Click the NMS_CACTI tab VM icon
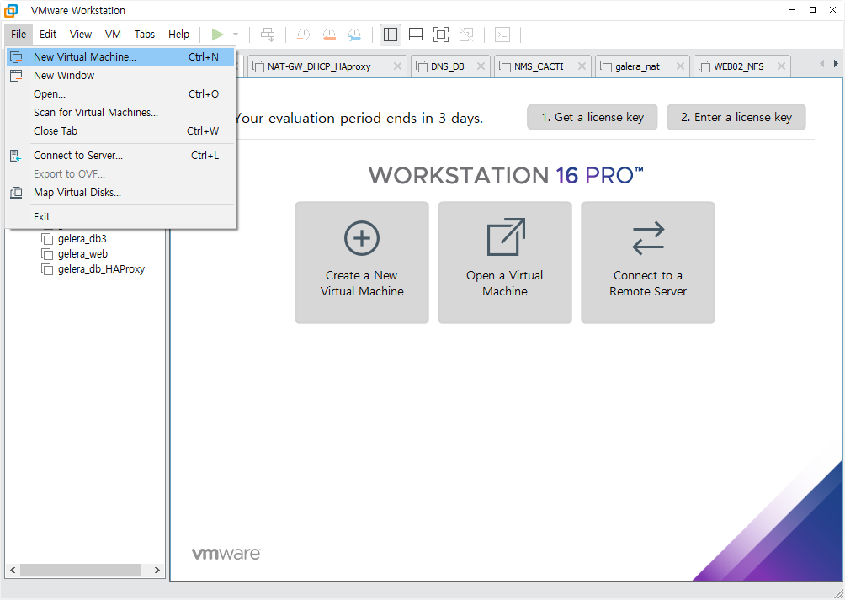845x600 pixels. pyautogui.click(x=505, y=66)
